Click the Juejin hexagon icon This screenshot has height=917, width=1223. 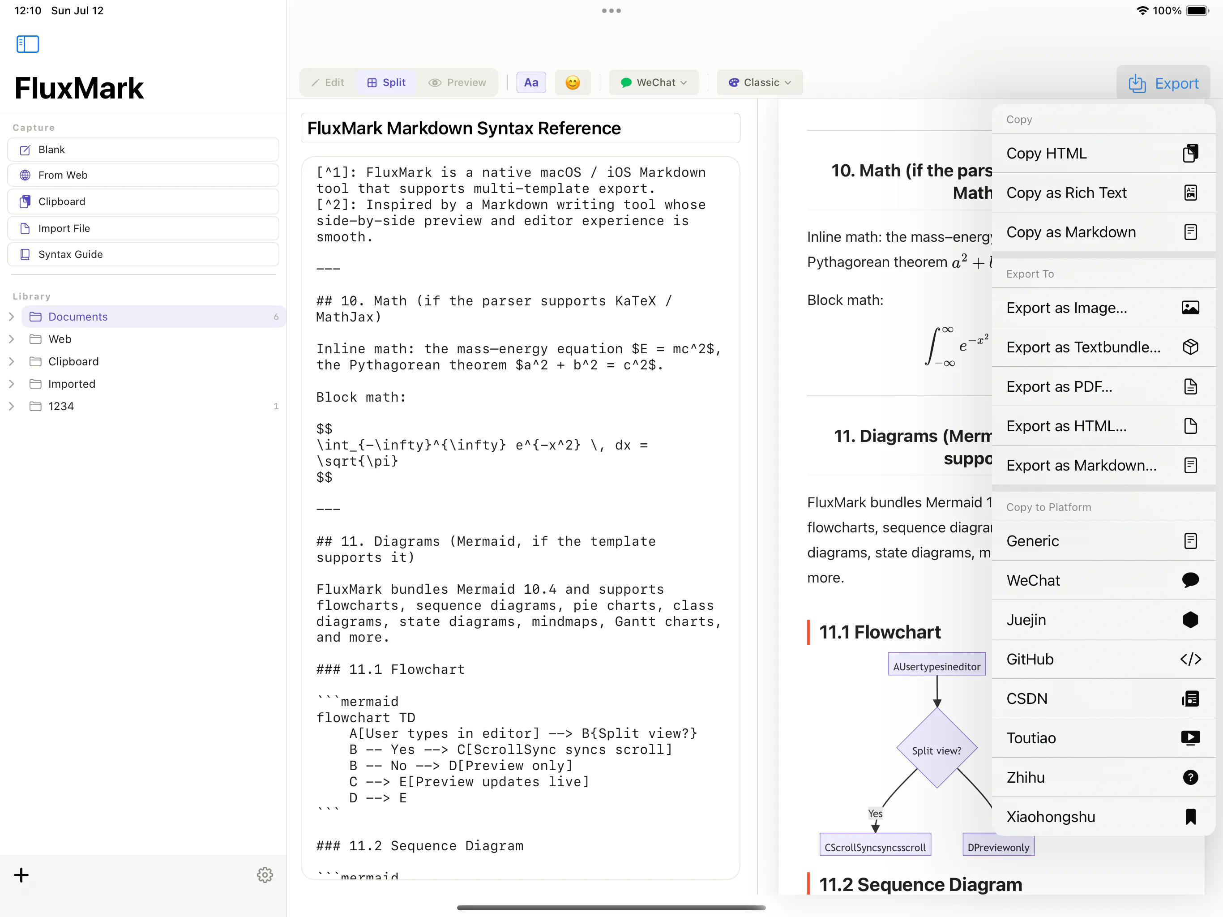click(x=1190, y=620)
